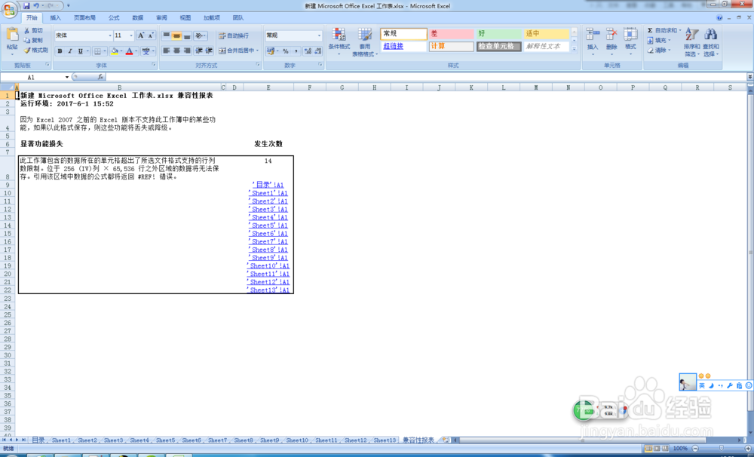Toggle 自动换行 wrap text
The image size is (754, 457).
coord(234,35)
